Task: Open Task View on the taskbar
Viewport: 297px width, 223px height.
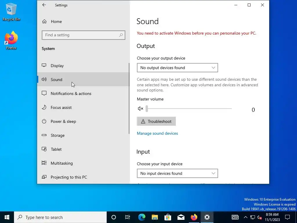Action: coord(128,217)
